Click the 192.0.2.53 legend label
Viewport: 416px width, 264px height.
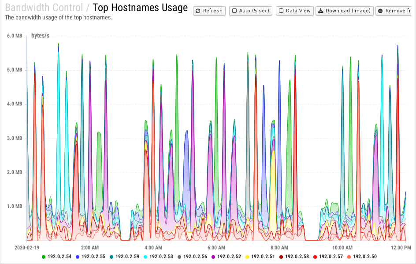click(161, 256)
